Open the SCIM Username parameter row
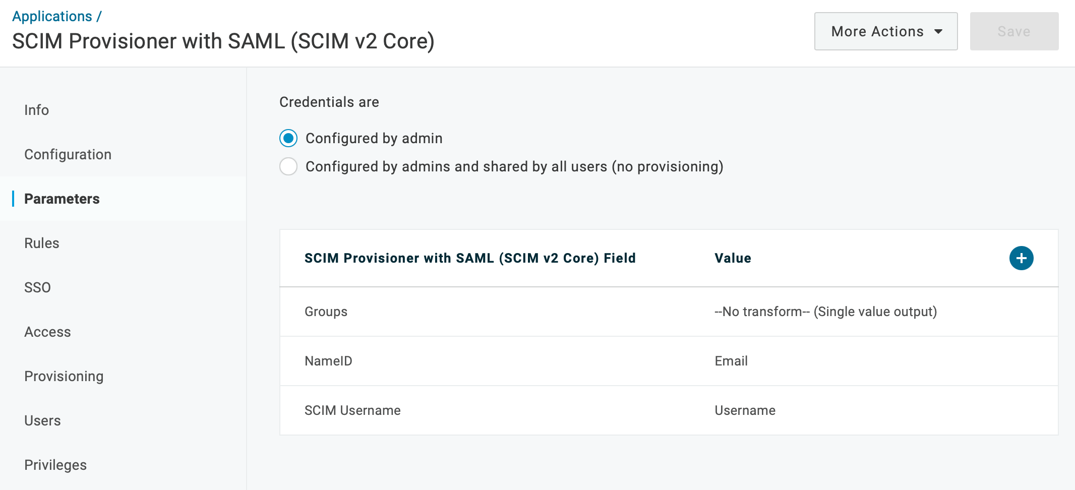1075x490 pixels. [352, 410]
